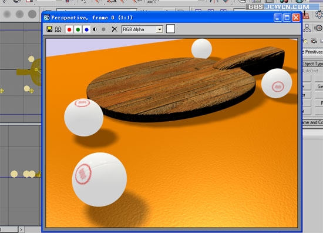The height and width of the screenshot is (233, 323).
Task: Collapse the Object Type rollout
Action: 312,64
